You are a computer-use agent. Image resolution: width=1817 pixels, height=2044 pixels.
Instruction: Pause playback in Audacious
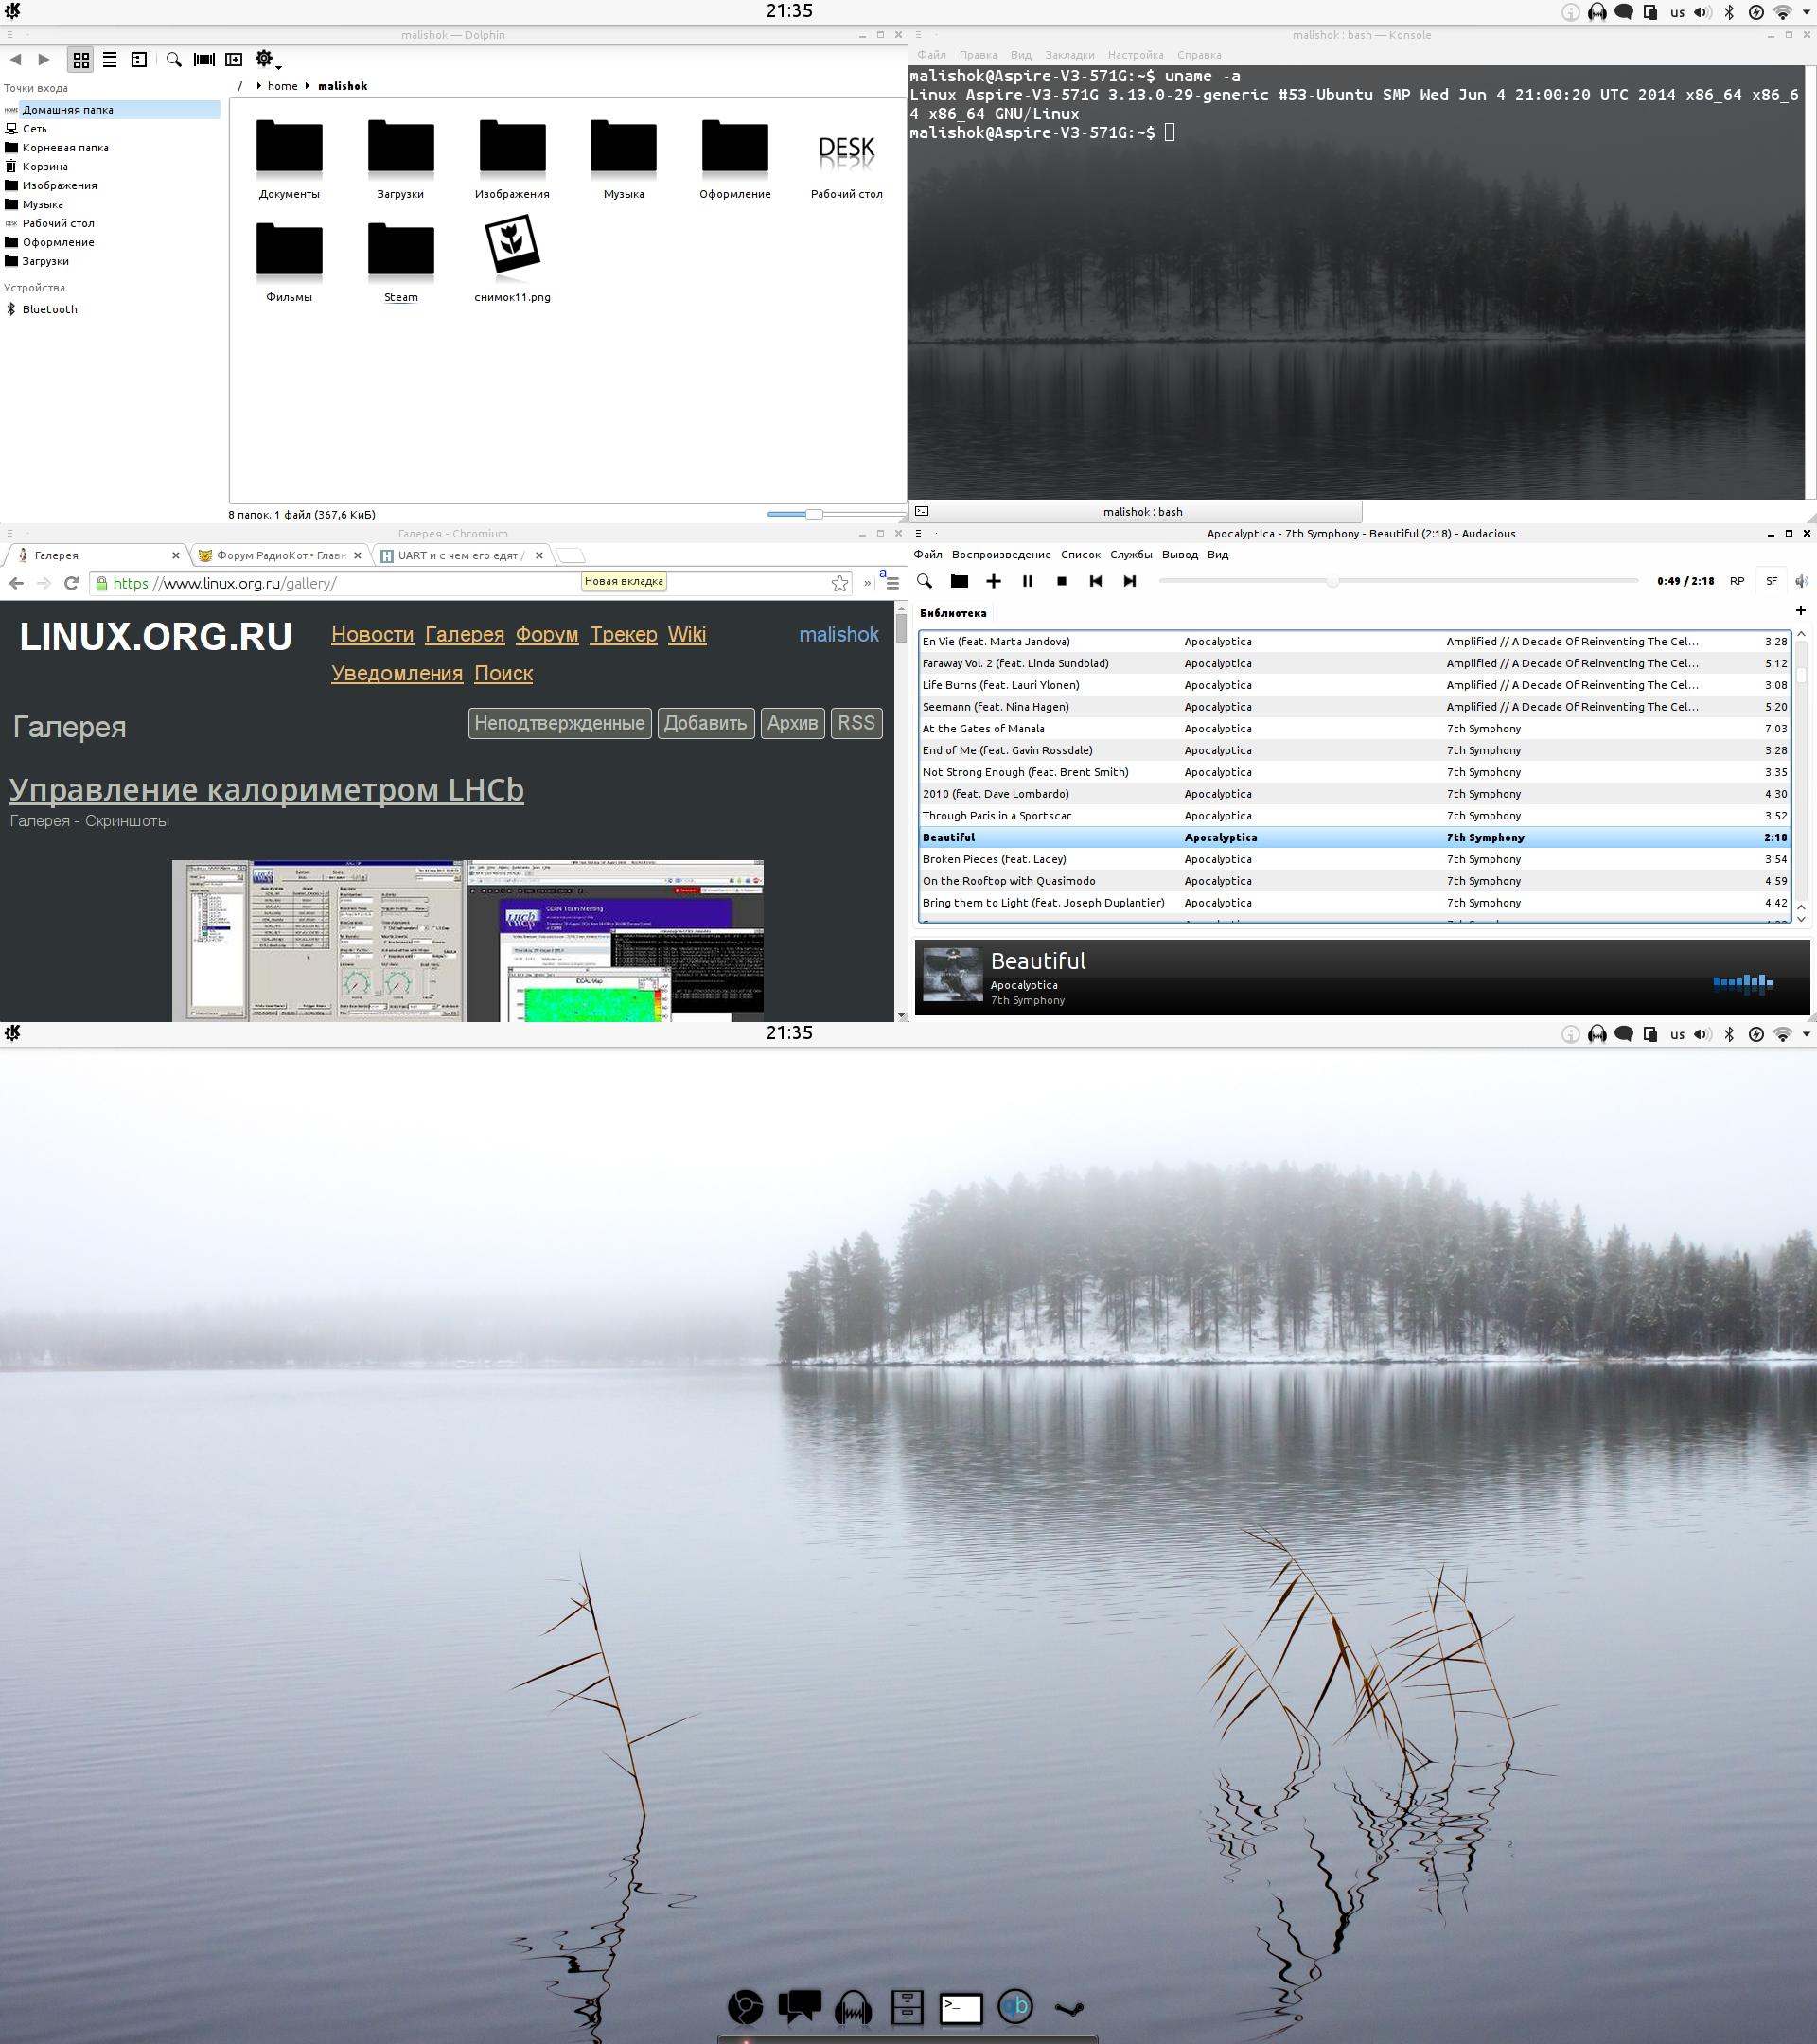pyautogui.click(x=1027, y=581)
